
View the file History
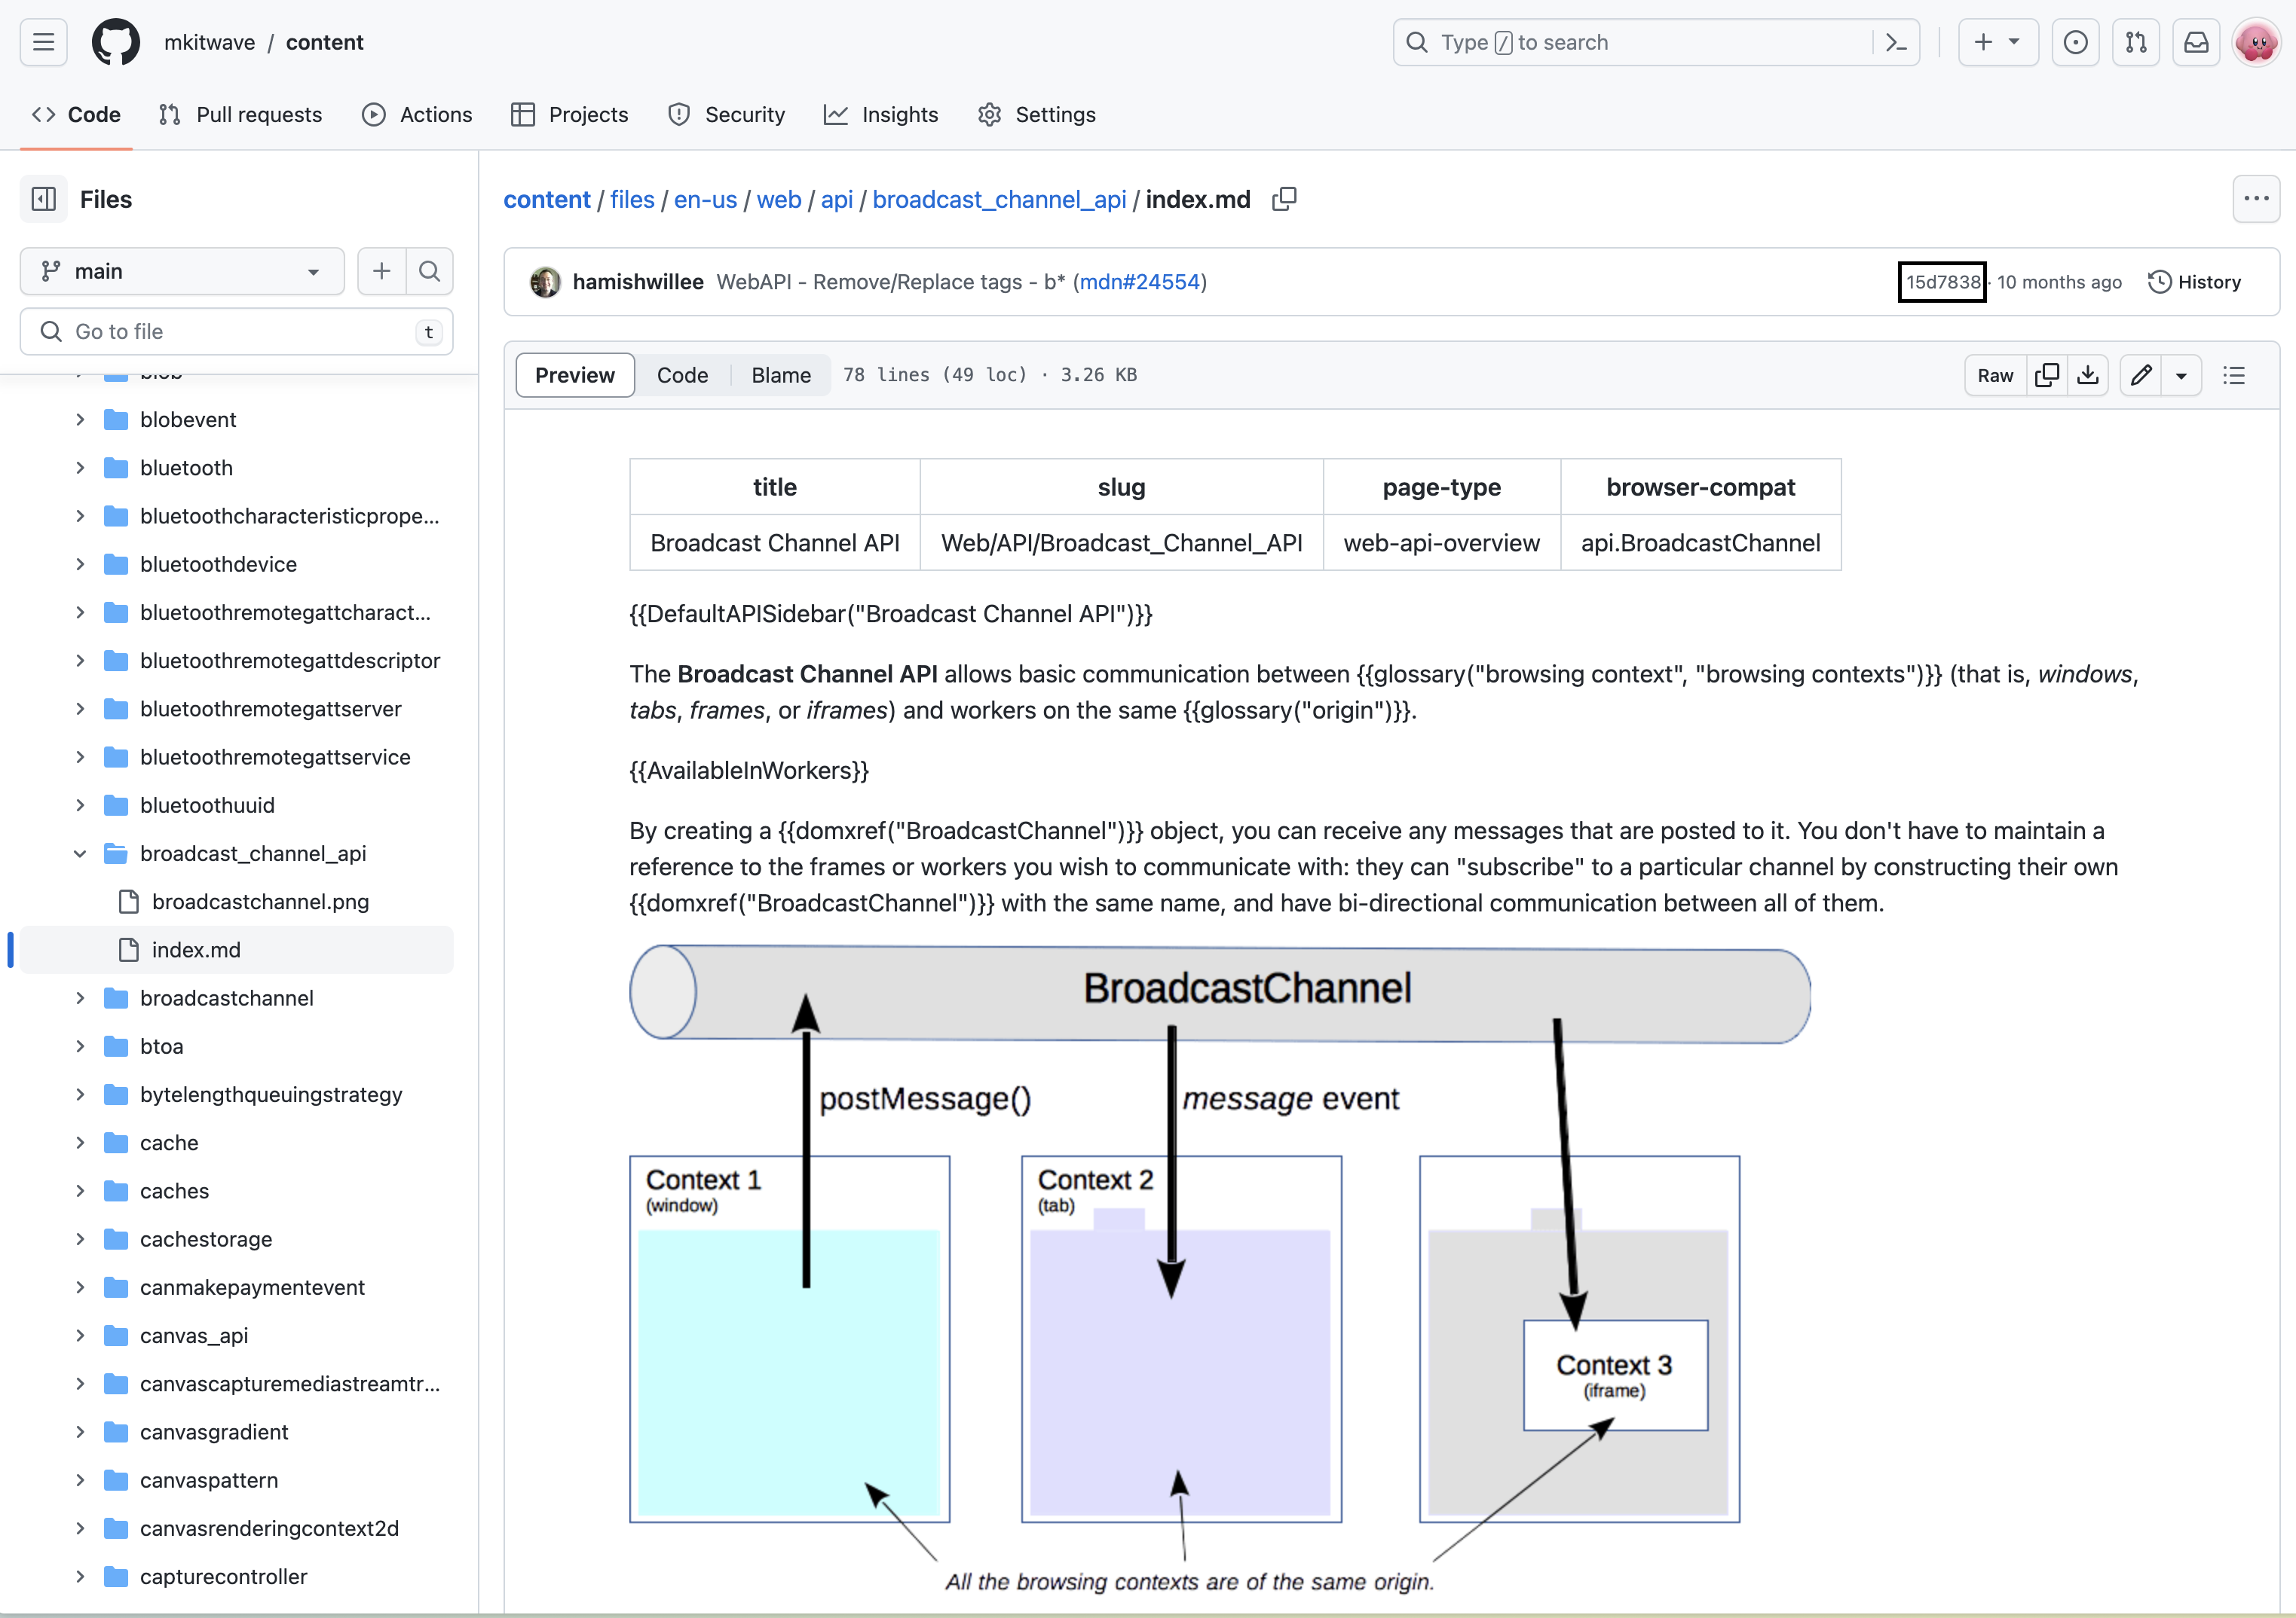pyautogui.click(x=2195, y=282)
